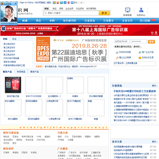
Task: Click the UV机 subcategory link
Action: pyautogui.click(x=39, y=136)
